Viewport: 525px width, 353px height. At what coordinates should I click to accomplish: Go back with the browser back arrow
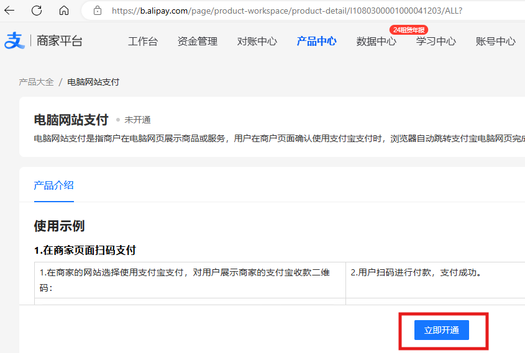click(9, 11)
